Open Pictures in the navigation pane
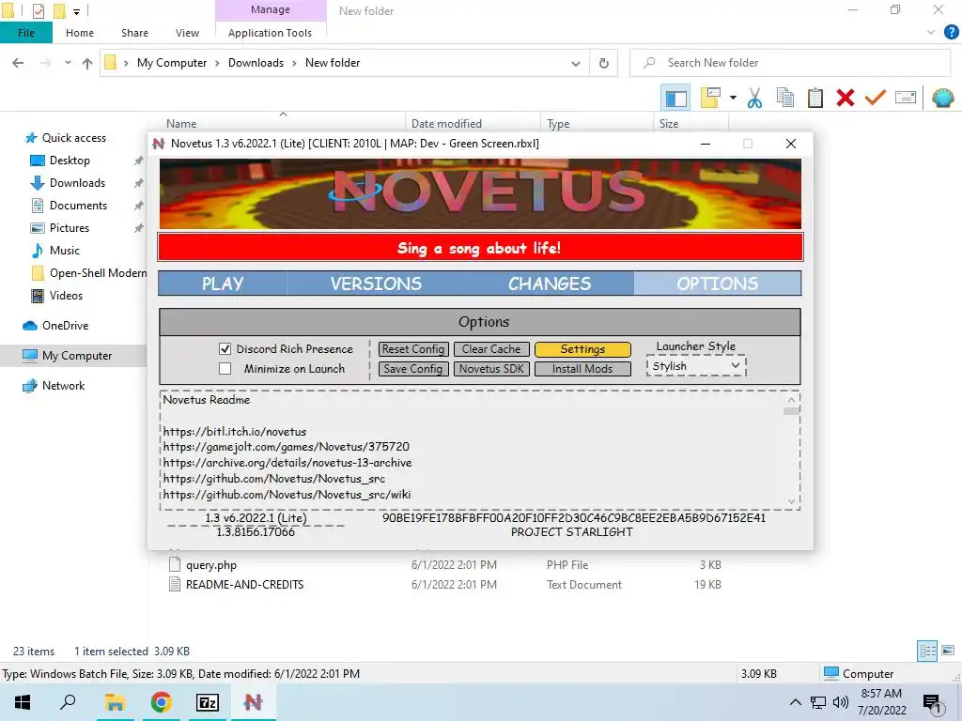 click(x=69, y=228)
